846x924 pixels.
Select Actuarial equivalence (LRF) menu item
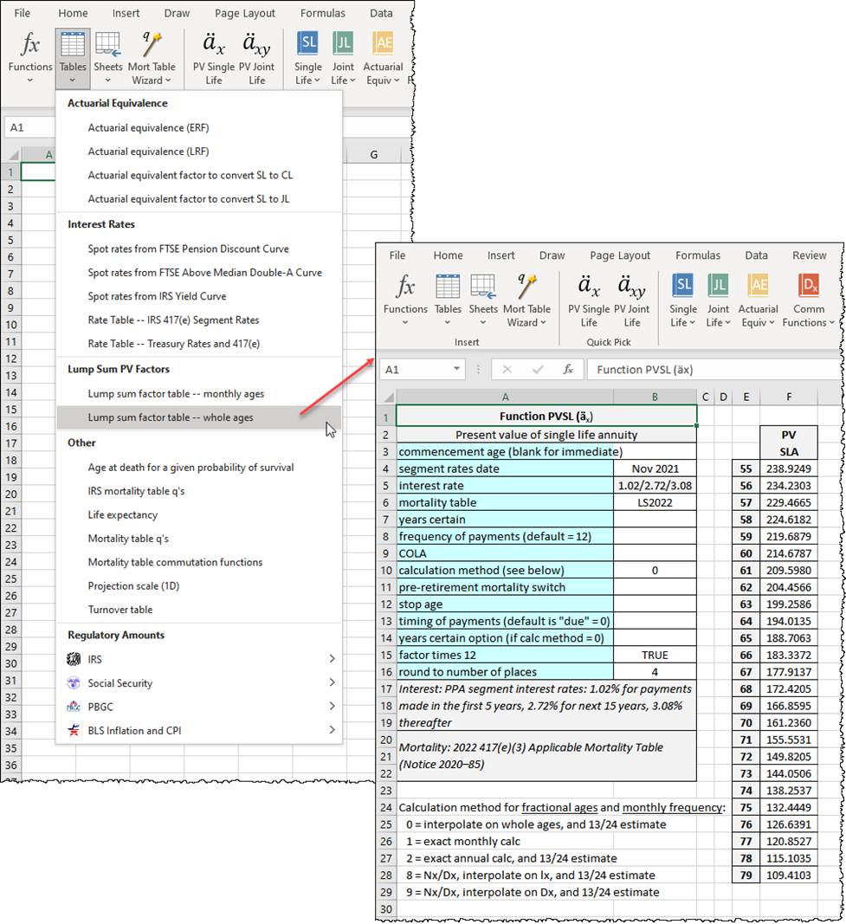tap(200, 152)
